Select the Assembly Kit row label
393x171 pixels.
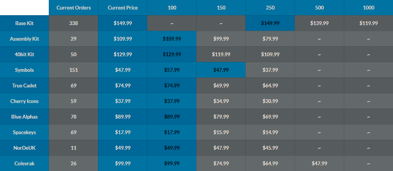pos(24,39)
